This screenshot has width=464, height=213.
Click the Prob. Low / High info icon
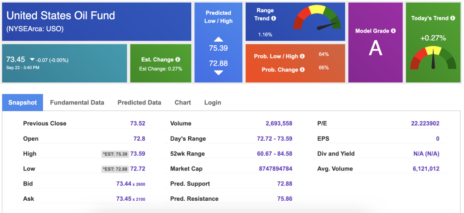(302, 56)
